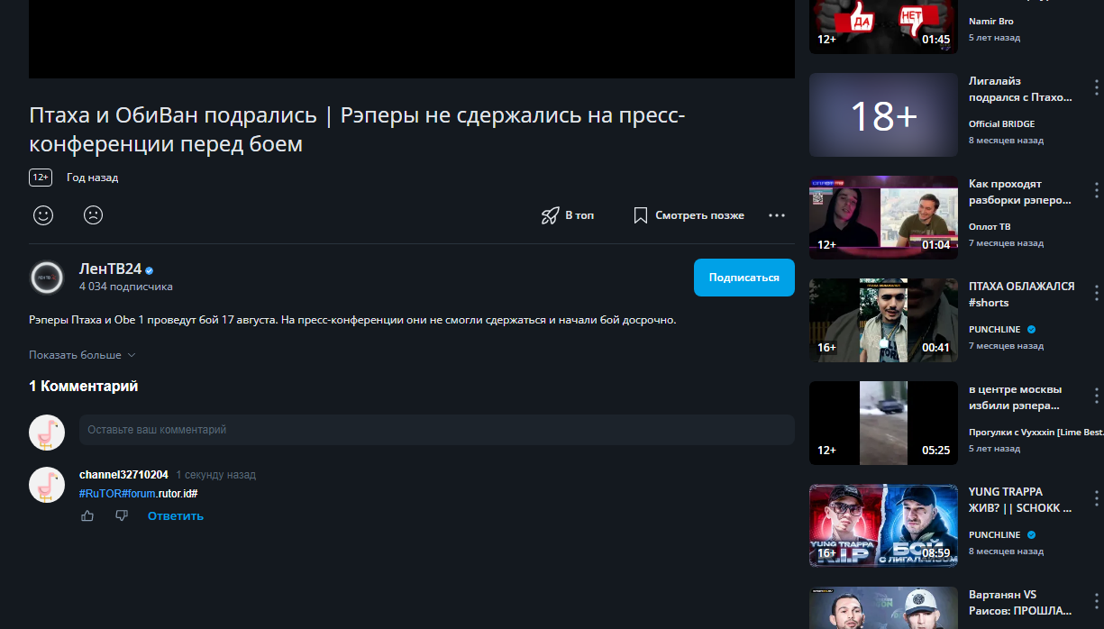Click the #RuTOR hashtag in the comment

tap(99, 494)
